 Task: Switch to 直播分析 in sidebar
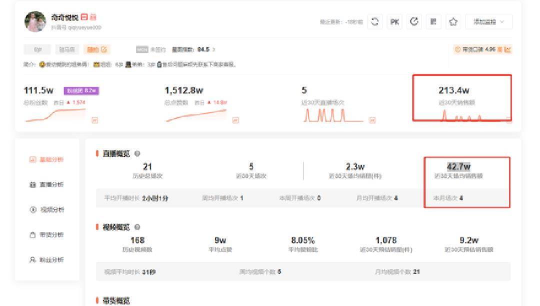[x=47, y=185]
